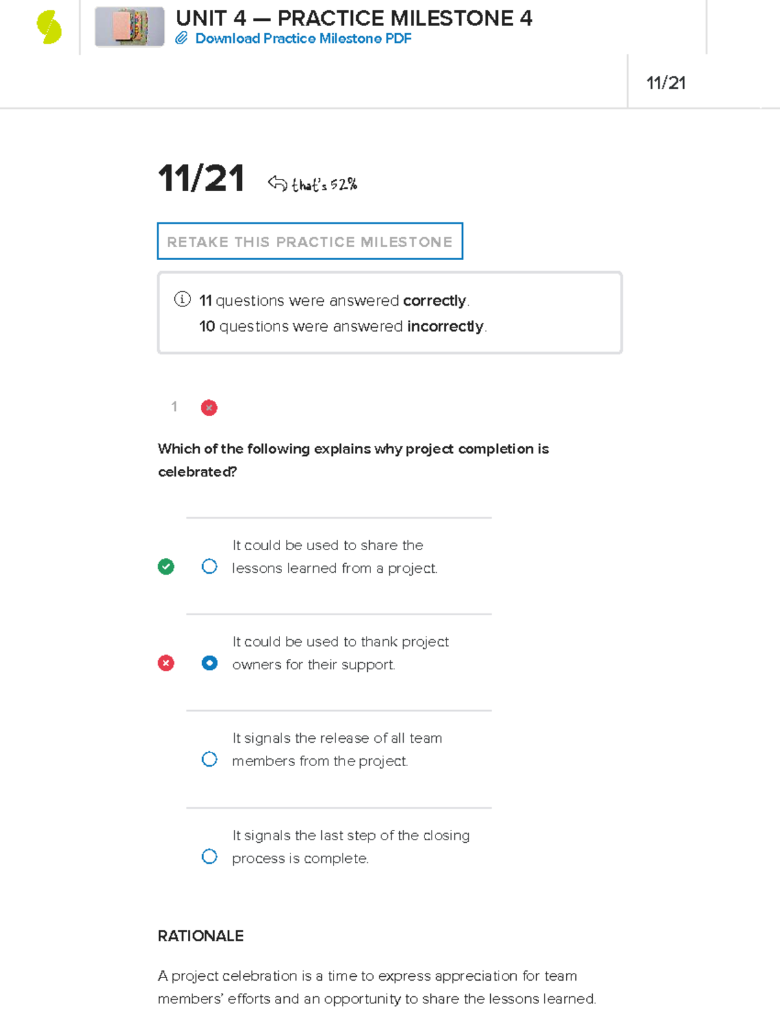This screenshot has width=780, height=1010.
Task: Click the 11/21 score tab in header
Action: [666, 83]
